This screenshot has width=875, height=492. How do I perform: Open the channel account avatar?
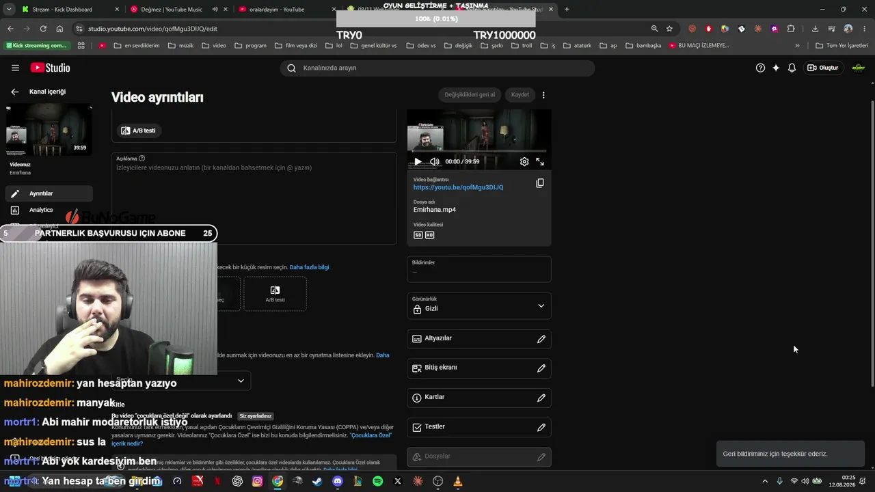point(859,68)
